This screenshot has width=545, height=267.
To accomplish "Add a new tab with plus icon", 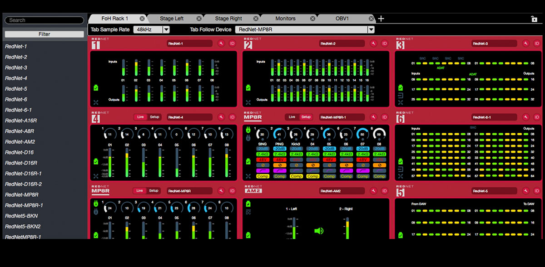I will tap(381, 19).
